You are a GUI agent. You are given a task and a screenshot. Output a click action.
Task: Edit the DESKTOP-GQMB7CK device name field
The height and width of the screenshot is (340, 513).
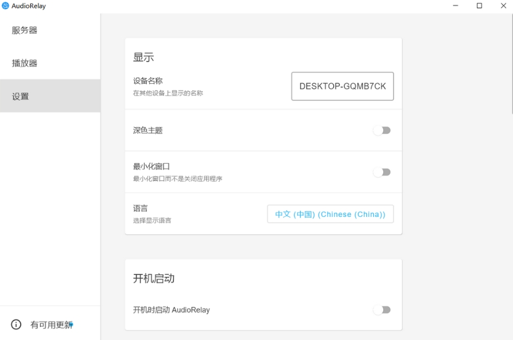[343, 86]
